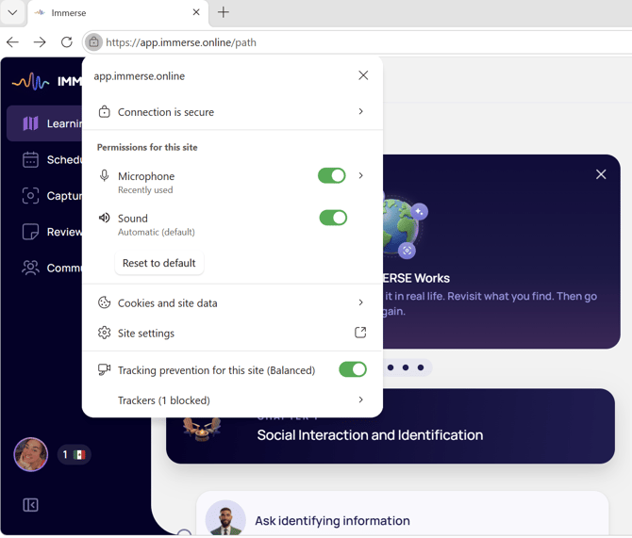
Task: Click the lesson man avatar thumbnail
Action: 225,518
